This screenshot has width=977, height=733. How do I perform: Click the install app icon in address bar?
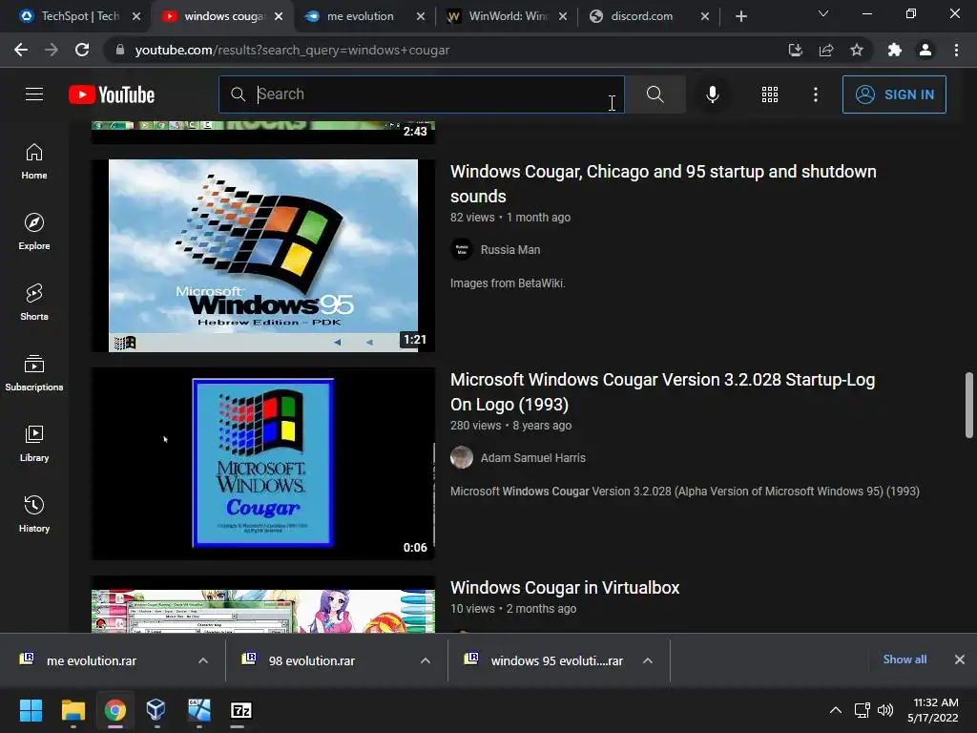pos(795,50)
